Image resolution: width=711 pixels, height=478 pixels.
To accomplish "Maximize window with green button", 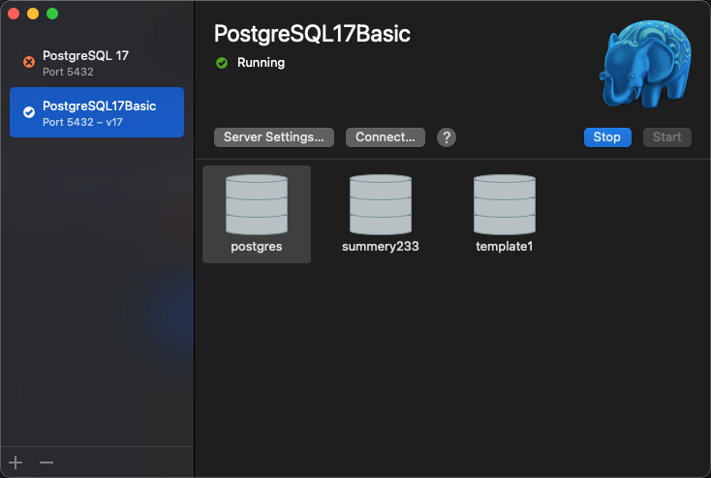I will point(52,14).
